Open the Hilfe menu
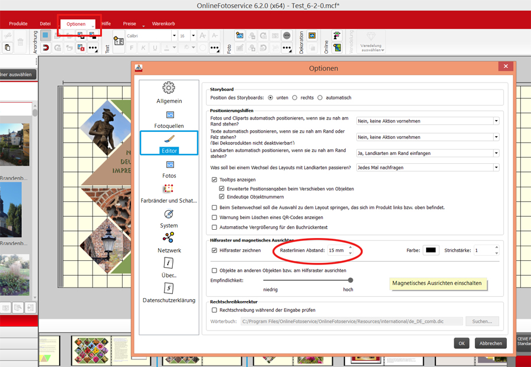The height and width of the screenshot is (367, 531). pyautogui.click(x=106, y=24)
